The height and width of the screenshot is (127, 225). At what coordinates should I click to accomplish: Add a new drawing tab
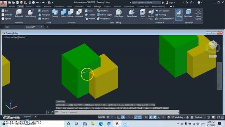47,27
